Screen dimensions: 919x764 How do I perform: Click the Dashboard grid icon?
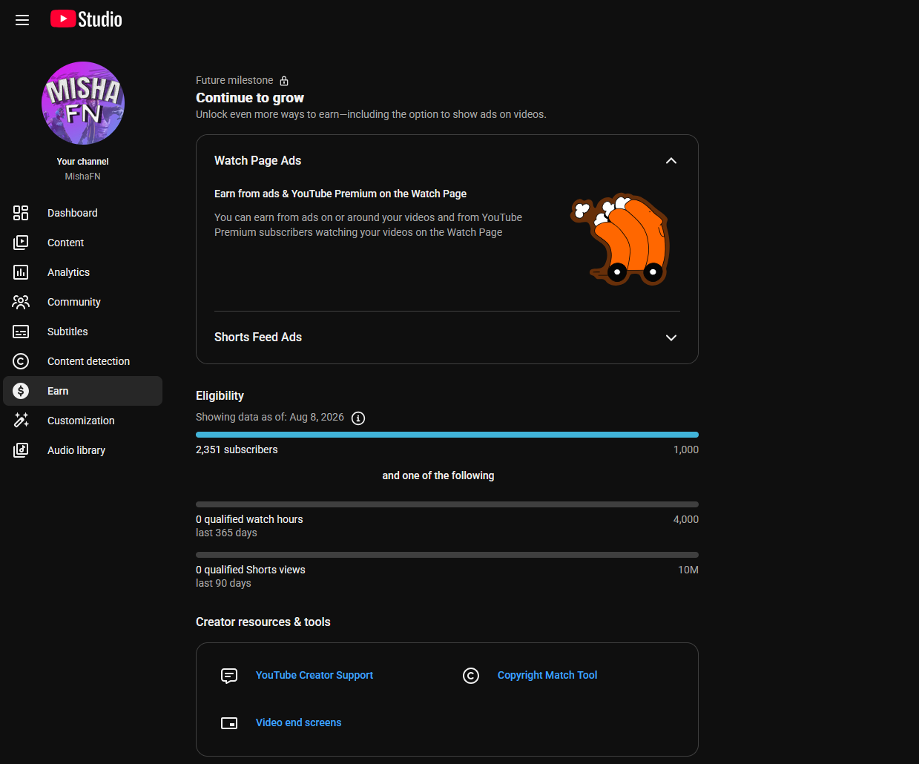[21, 213]
